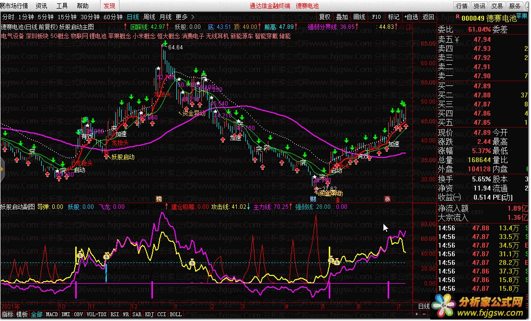Screen dimensions: 531x321
Task: Select the 周线 weekly chart tab
Action: [149, 17]
